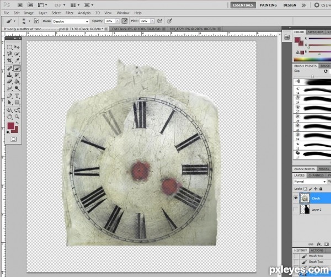Switch to the Painting workspace
This screenshot has height=277, width=331.
(x=268, y=5)
